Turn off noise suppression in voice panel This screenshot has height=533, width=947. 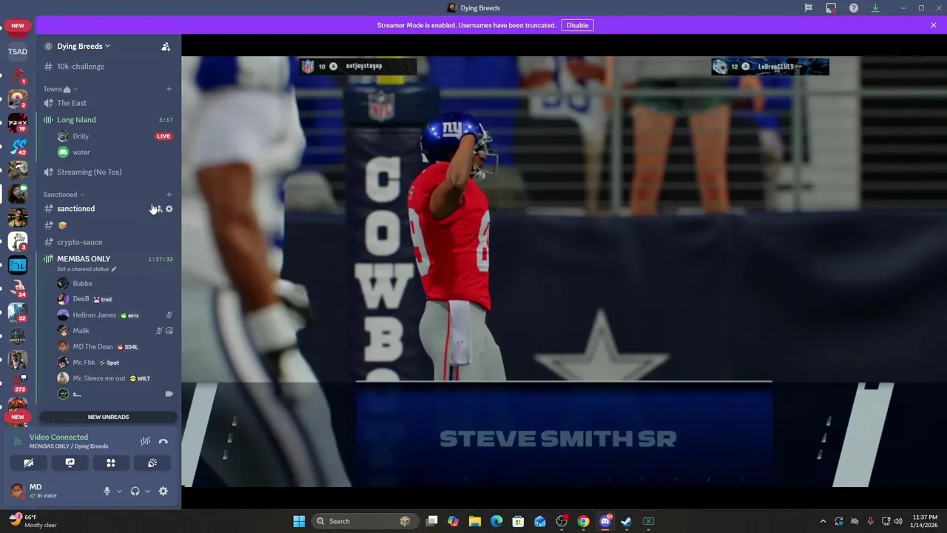[146, 441]
